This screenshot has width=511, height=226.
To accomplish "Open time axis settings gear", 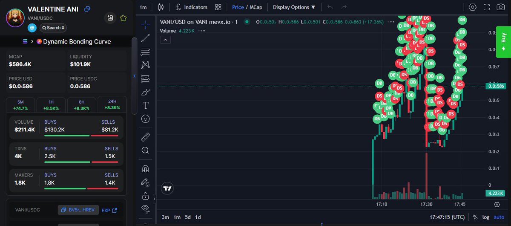I will (x=497, y=204).
